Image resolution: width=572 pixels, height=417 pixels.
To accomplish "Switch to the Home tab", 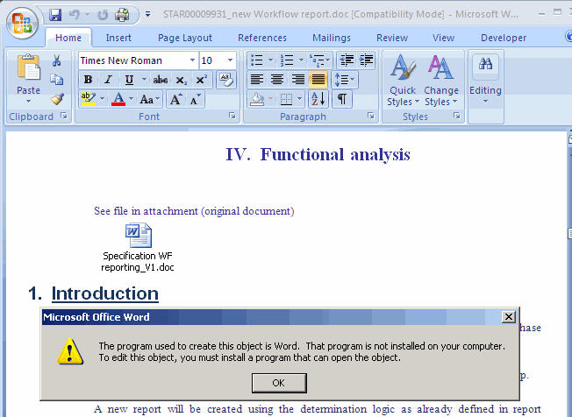I will point(68,38).
